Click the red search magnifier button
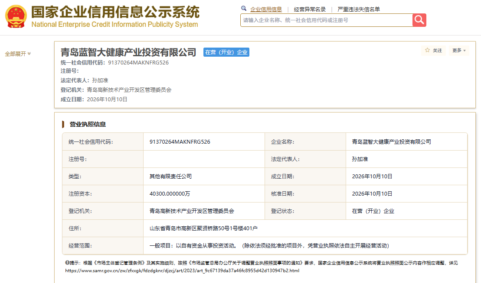481x283 pixels. (x=419, y=20)
